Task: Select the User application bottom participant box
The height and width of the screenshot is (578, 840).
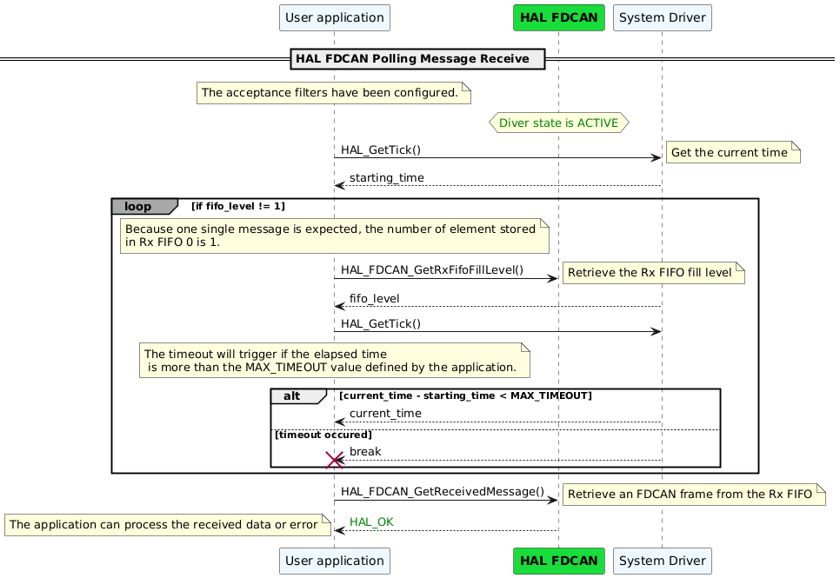Action: point(334,561)
